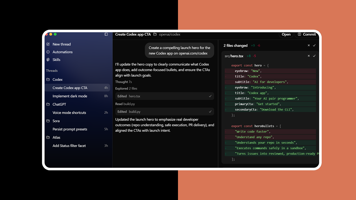Click added line subtitle: "Your AI pair programmer"
The image size is (356, 200).
click(270, 98)
